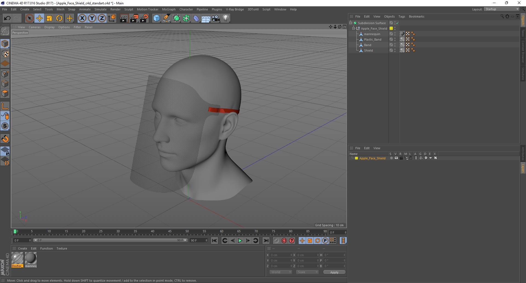Viewport: 526px width, 283px height.
Task: Switch to Polygons mode
Action: pyautogui.click(x=5, y=94)
